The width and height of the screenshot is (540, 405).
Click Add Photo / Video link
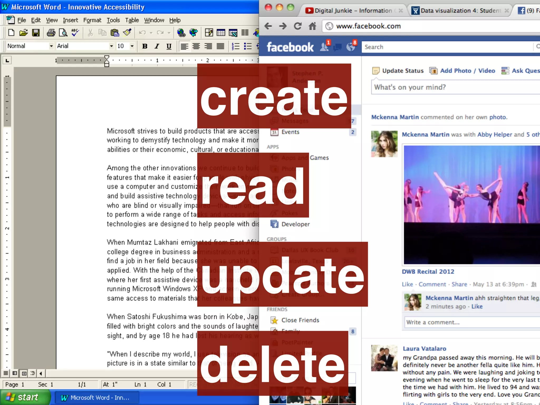[x=462, y=71]
